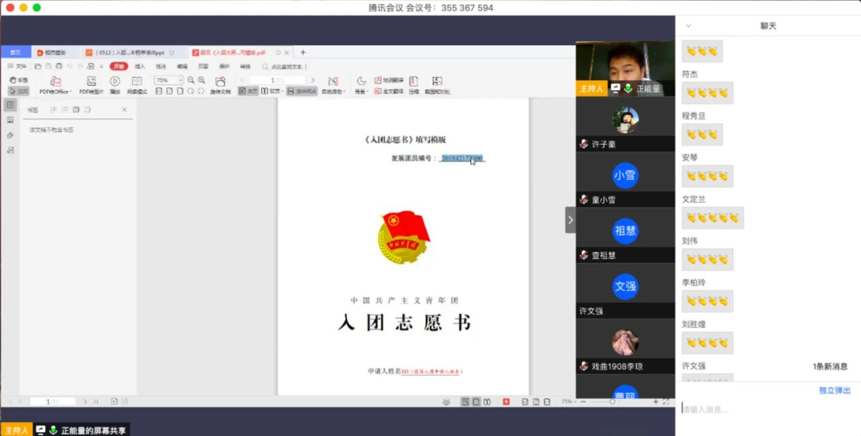Open the PDF转Office converter

coord(55,85)
